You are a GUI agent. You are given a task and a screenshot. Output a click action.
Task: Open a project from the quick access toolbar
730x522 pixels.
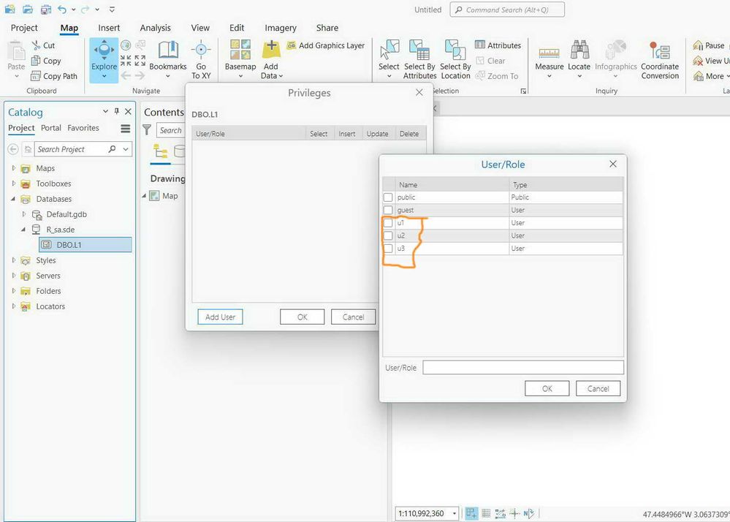pyautogui.click(x=28, y=10)
